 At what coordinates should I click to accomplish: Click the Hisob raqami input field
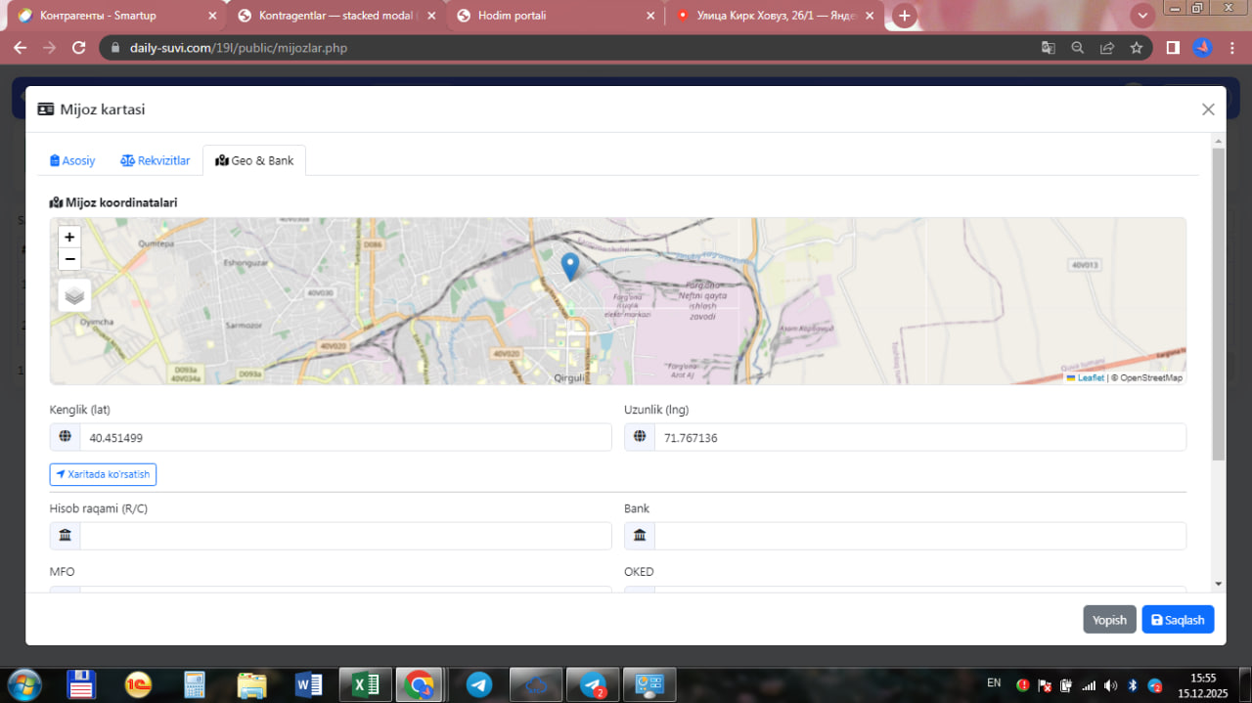344,536
